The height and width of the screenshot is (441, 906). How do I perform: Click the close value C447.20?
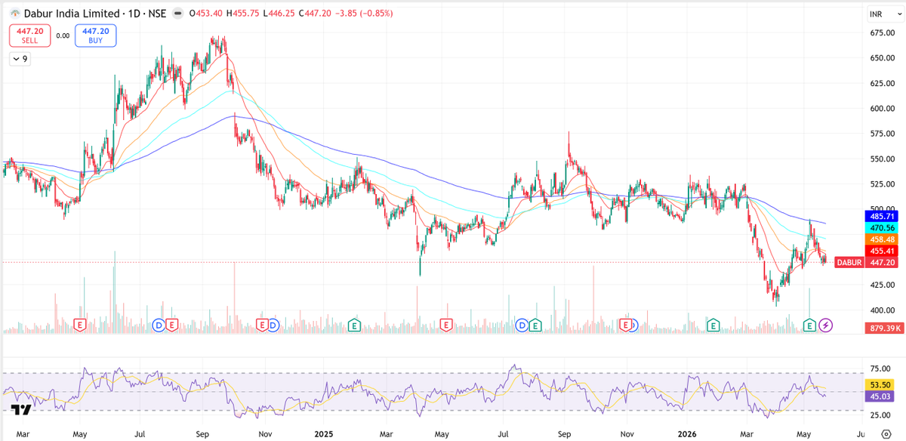313,14
